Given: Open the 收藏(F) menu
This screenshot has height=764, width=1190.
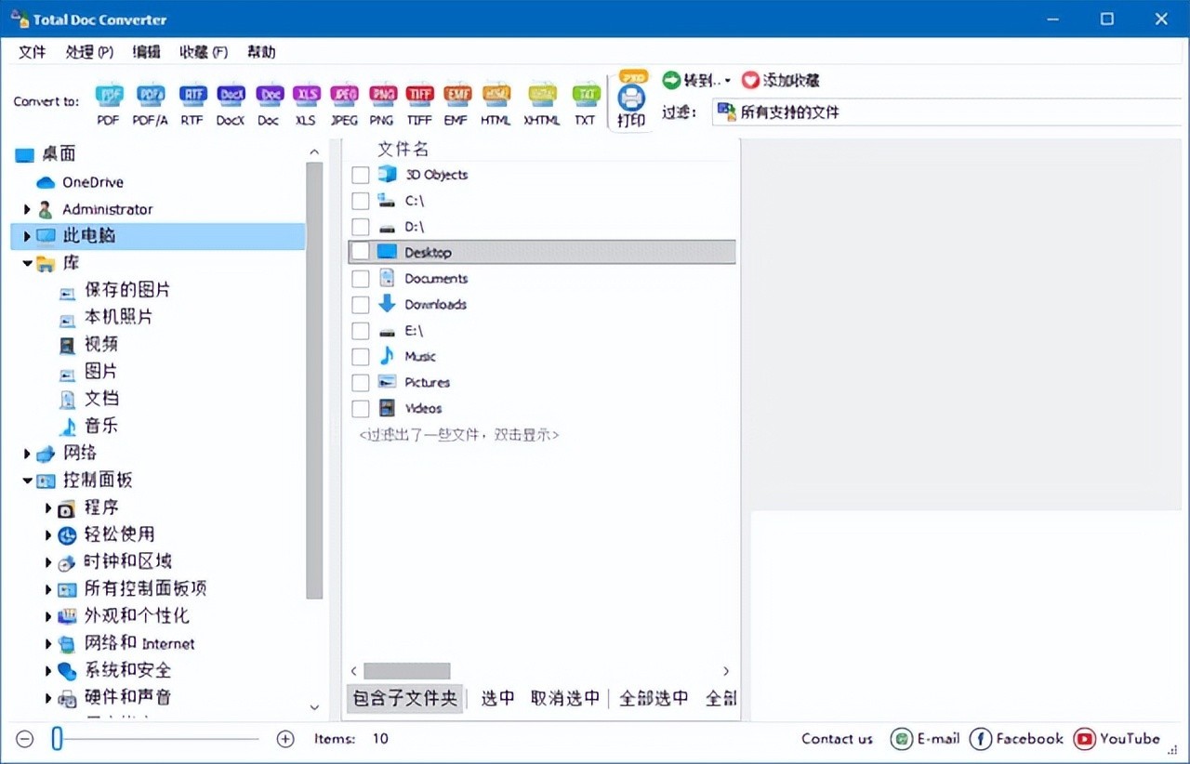Looking at the screenshot, I should (x=204, y=52).
